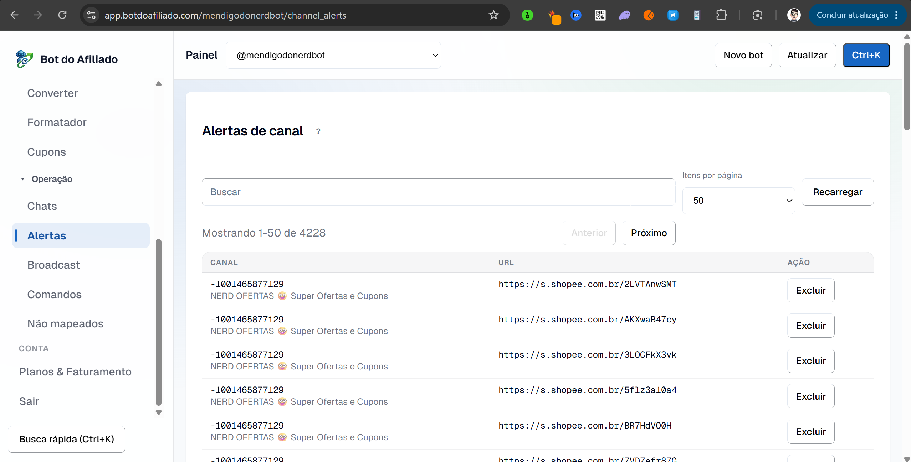Open the phone-shaped extension icon

point(696,15)
